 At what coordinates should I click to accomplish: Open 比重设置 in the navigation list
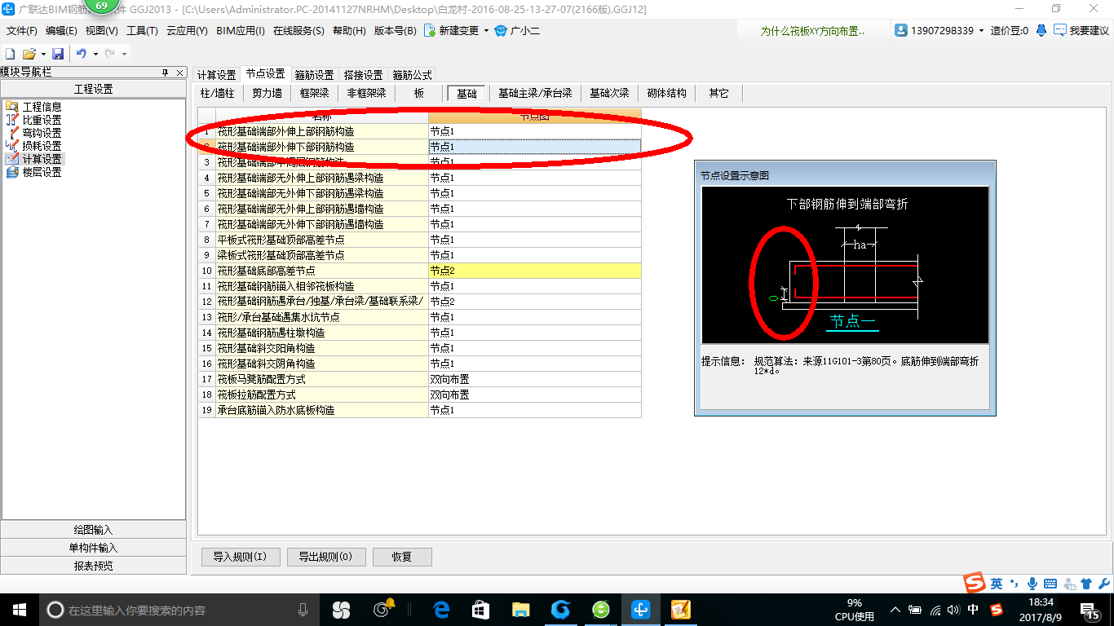click(42, 120)
